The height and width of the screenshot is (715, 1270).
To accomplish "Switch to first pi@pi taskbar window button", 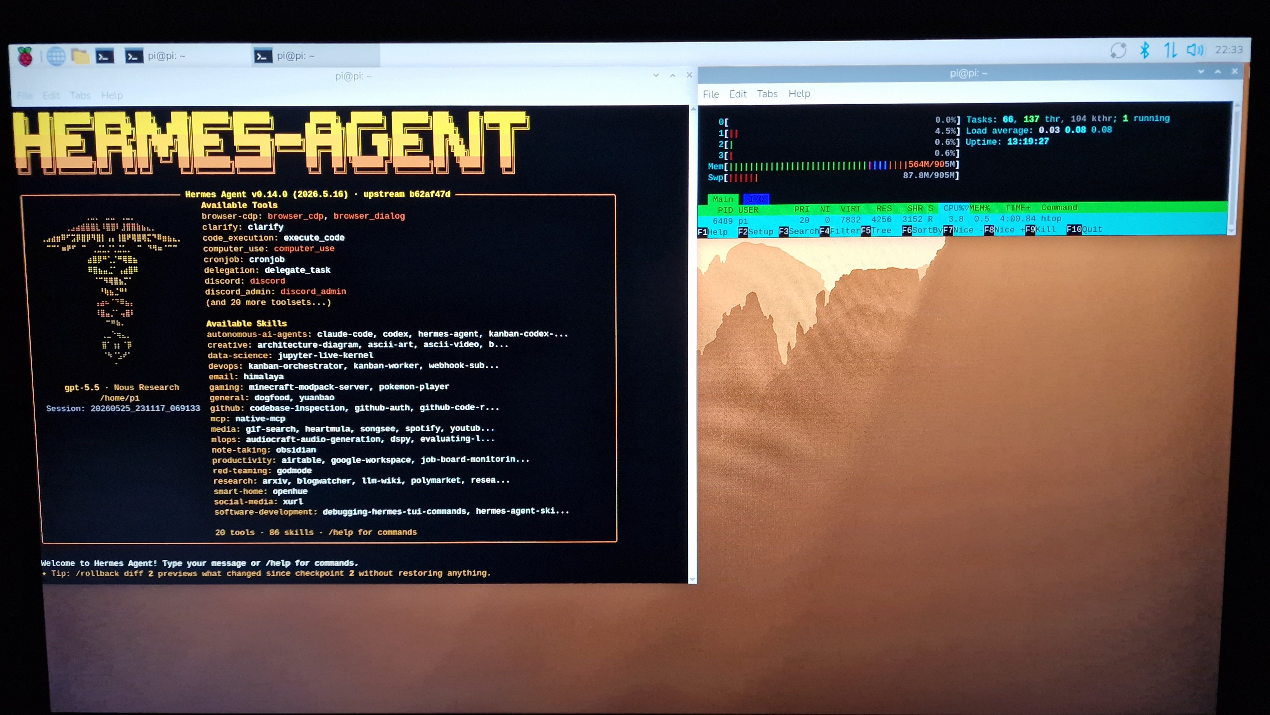I will 186,56.
